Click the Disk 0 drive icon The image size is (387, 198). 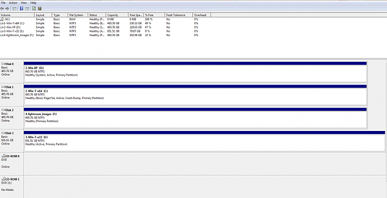coord(3,64)
